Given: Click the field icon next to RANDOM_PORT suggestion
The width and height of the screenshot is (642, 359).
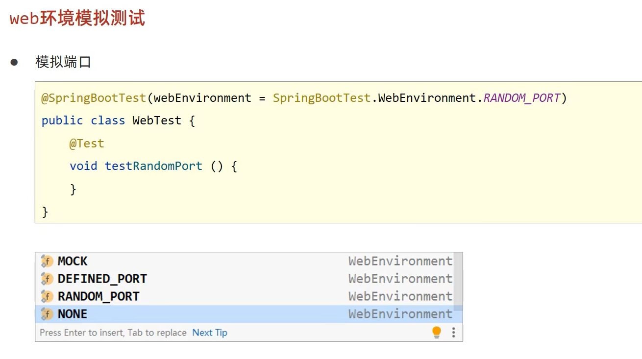Looking at the screenshot, I should coord(47,296).
